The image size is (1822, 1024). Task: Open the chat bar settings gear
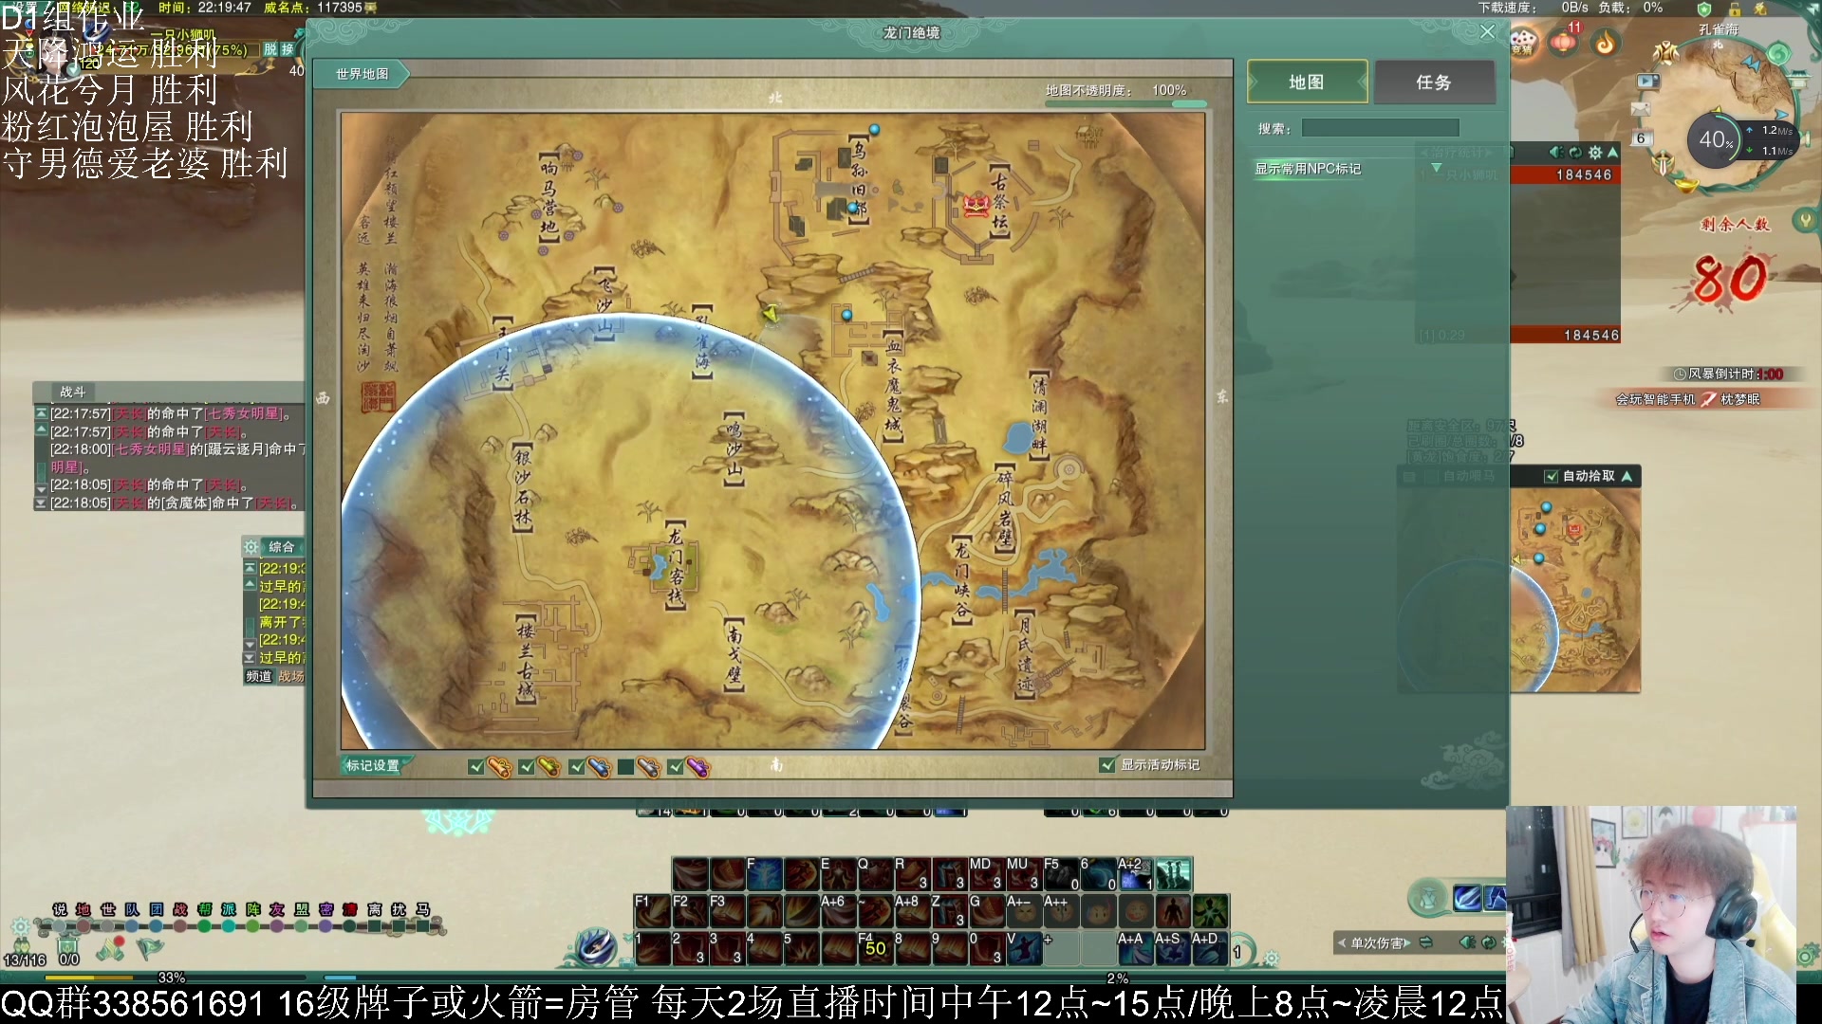click(x=20, y=927)
